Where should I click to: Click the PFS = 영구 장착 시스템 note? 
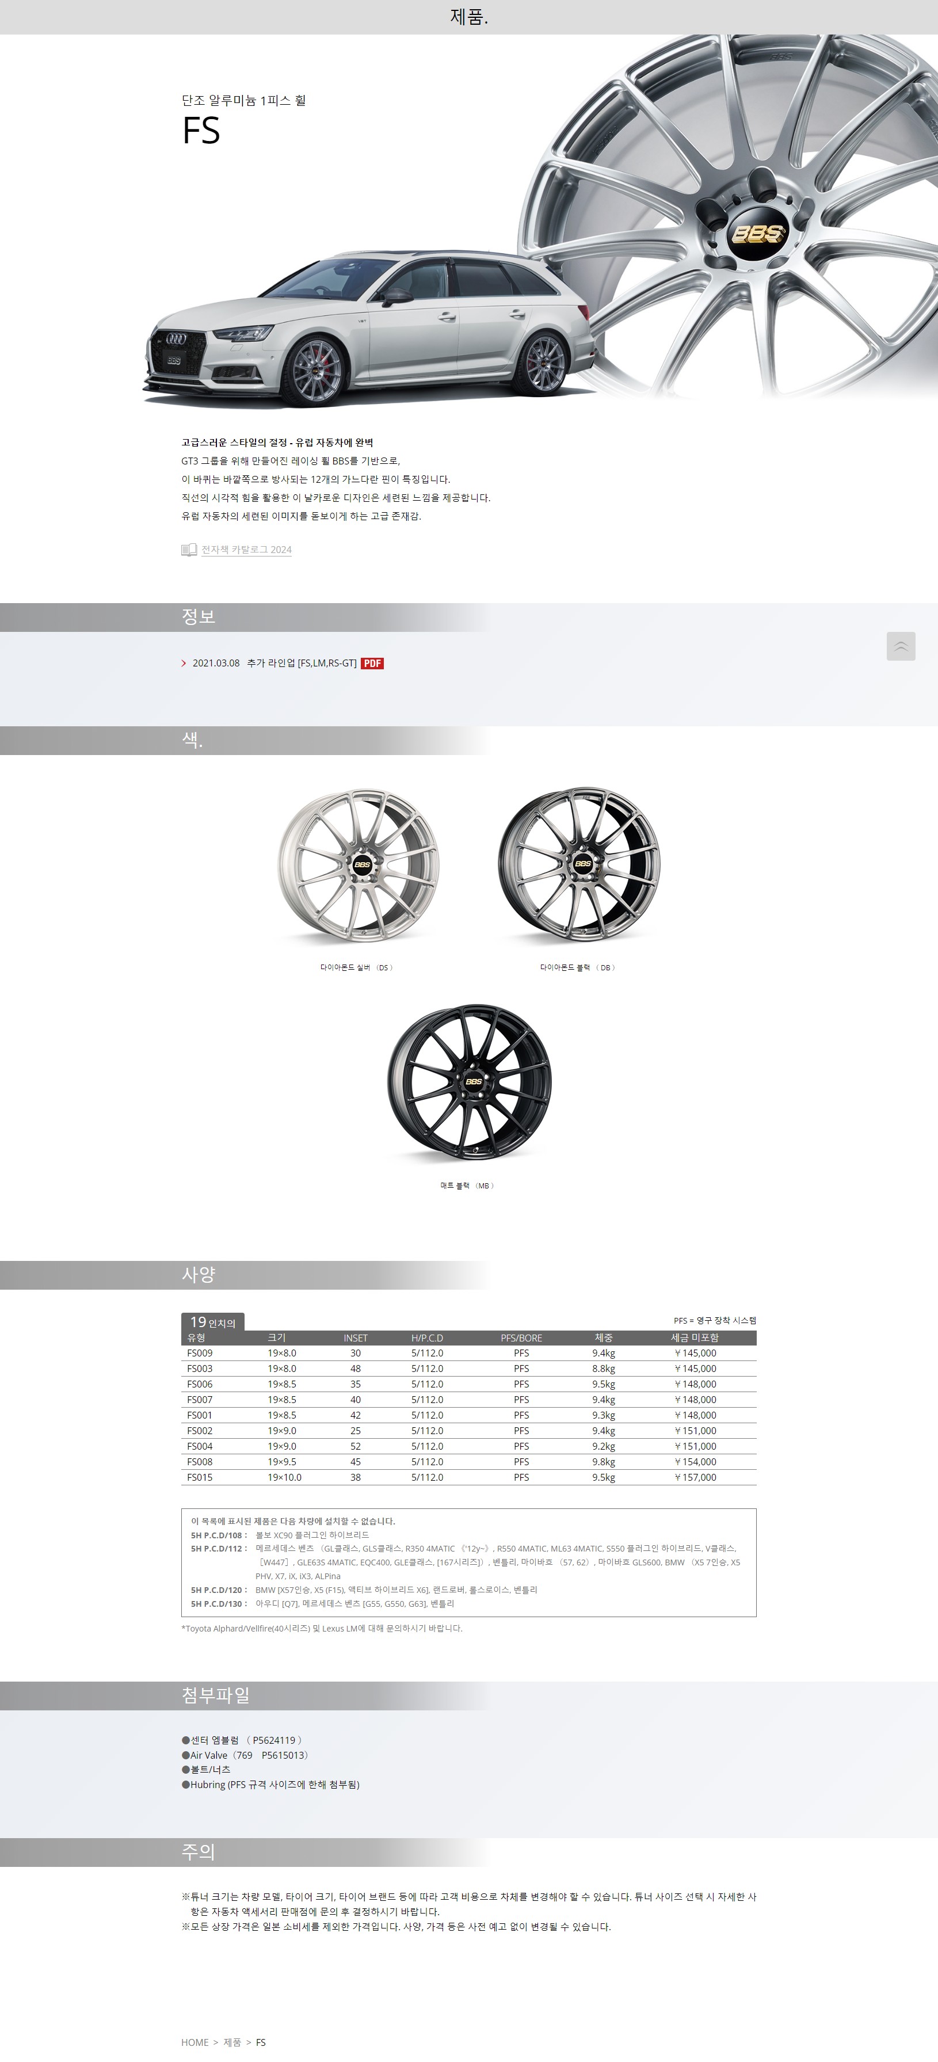pyautogui.click(x=715, y=1321)
